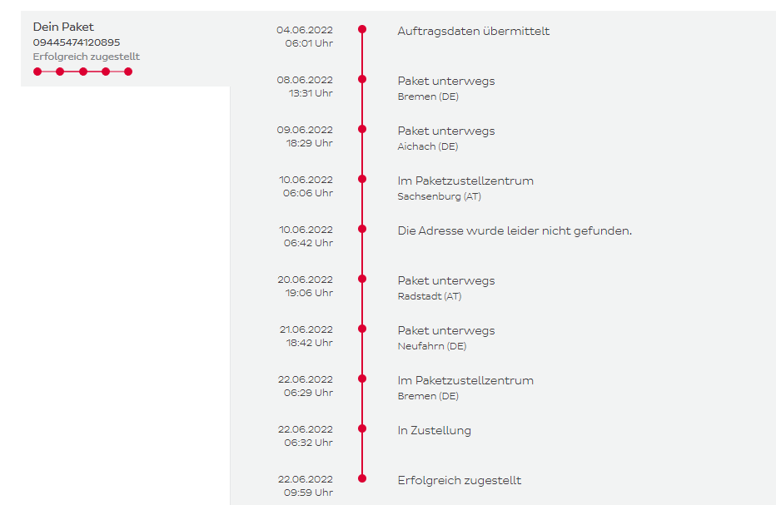Select the Aichach timeline marker dot
Viewport: 776px width, 505px height.
tap(362, 129)
